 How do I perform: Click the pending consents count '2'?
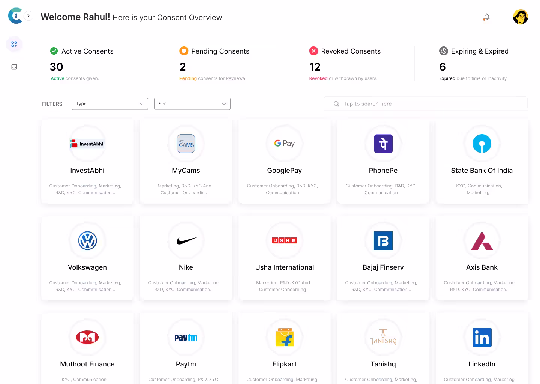pos(183,67)
